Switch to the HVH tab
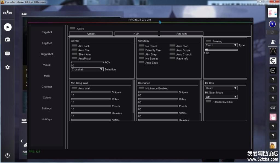This screenshot has width=280, height=163. coord(136,34)
